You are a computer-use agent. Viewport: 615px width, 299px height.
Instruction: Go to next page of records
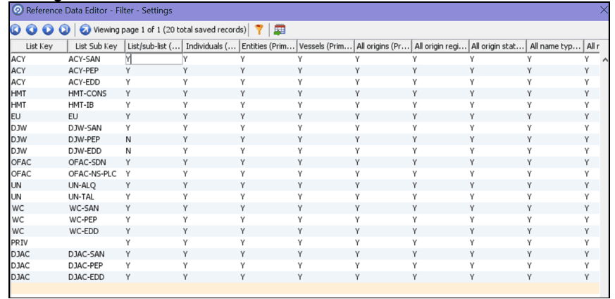pyautogui.click(x=48, y=30)
